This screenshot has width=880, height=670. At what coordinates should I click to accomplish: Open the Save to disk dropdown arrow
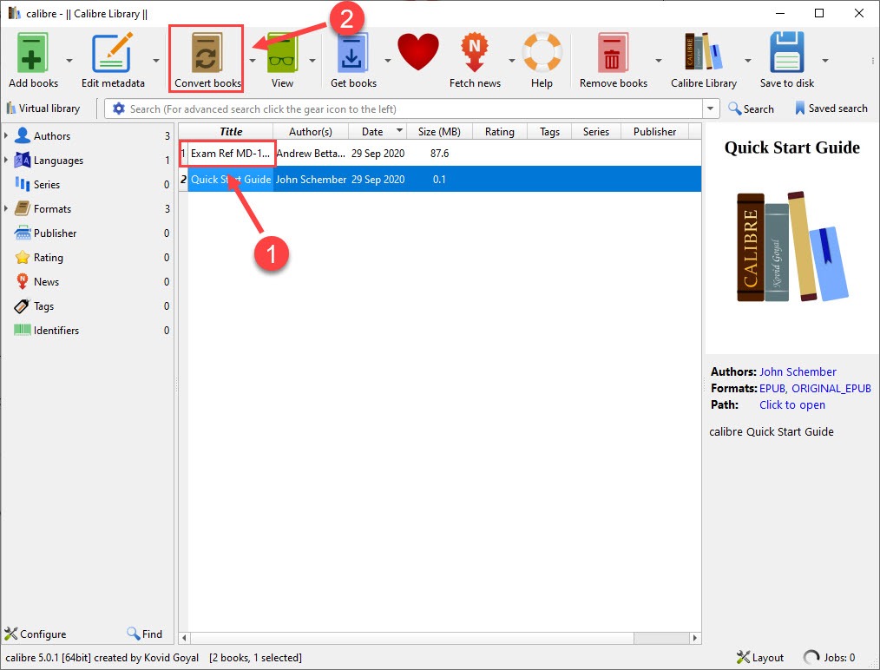pyautogui.click(x=825, y=60)
